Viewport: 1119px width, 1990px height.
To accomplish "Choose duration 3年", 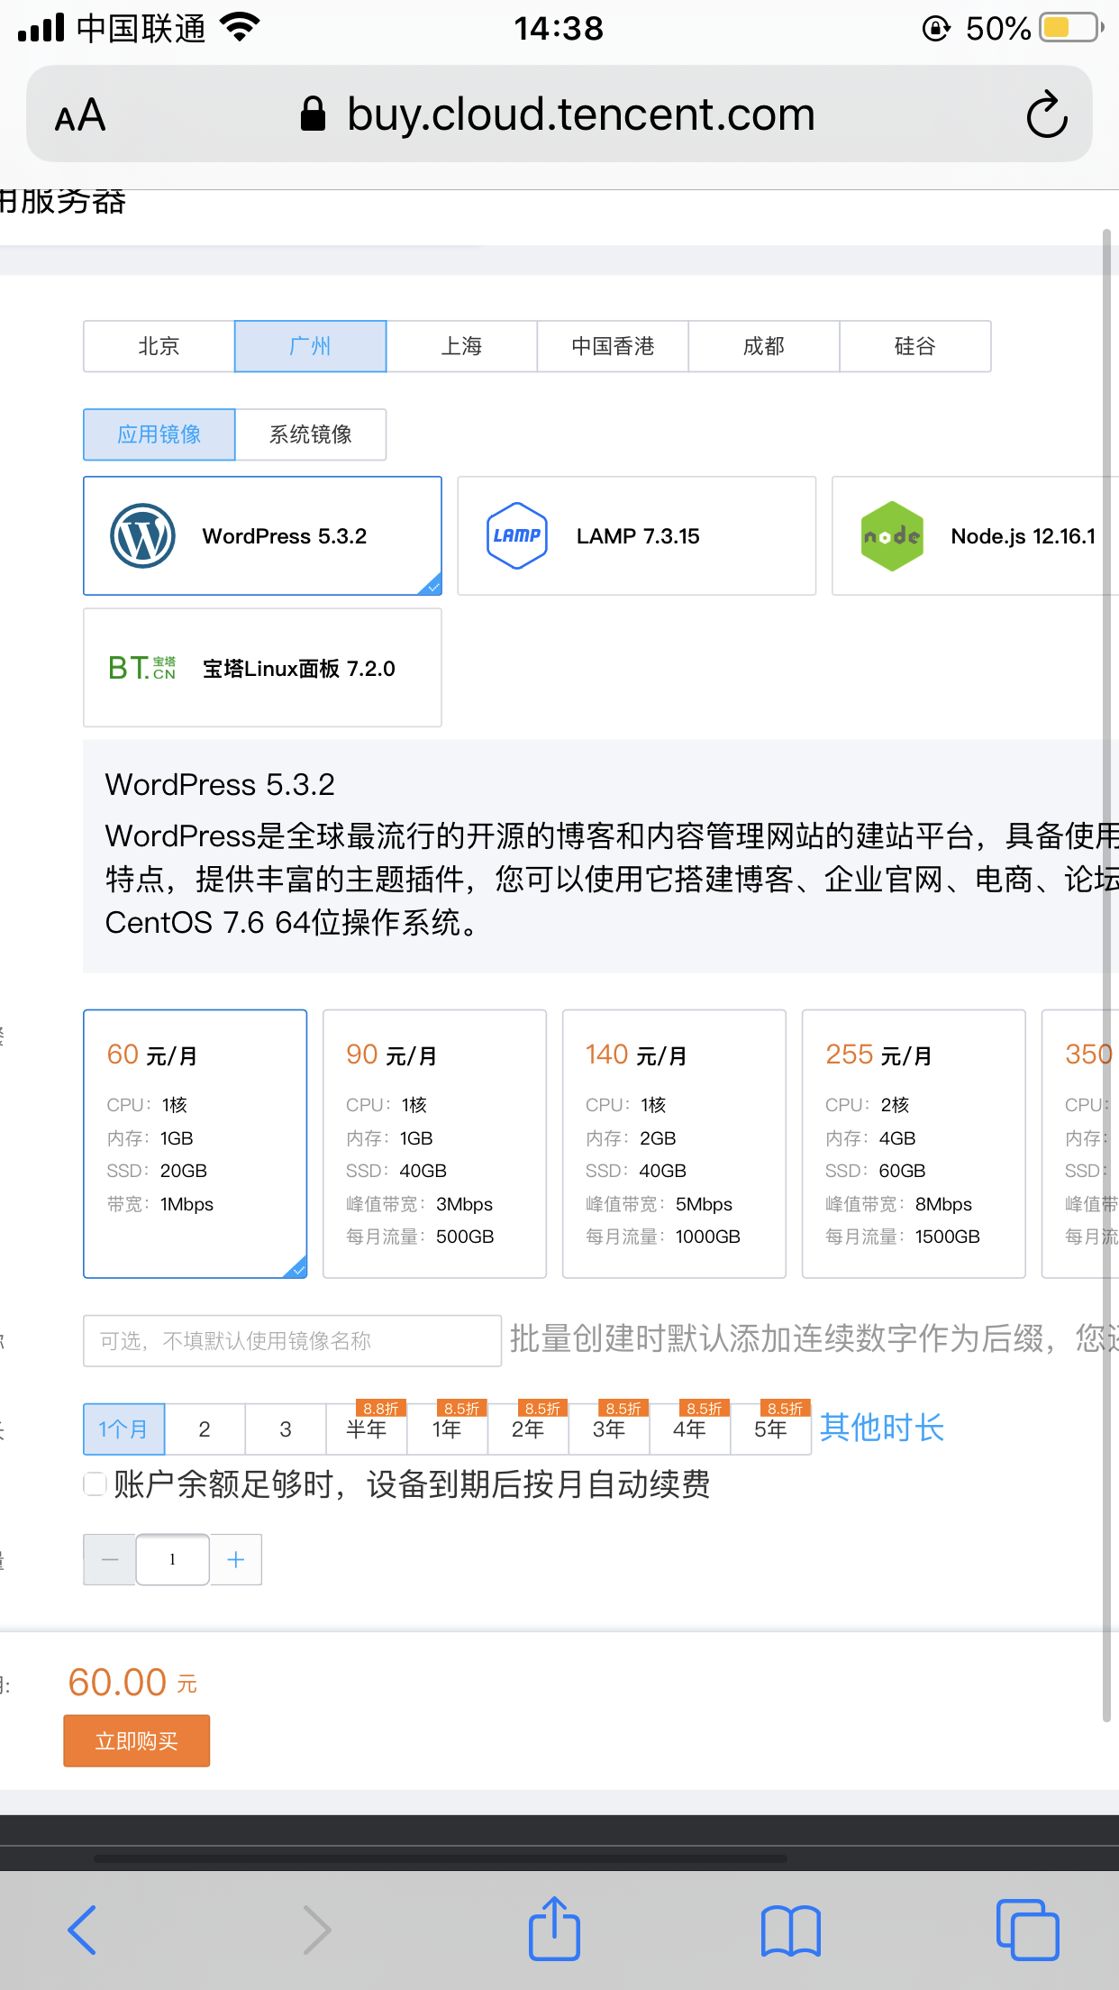I will (x=609, y=1429).
